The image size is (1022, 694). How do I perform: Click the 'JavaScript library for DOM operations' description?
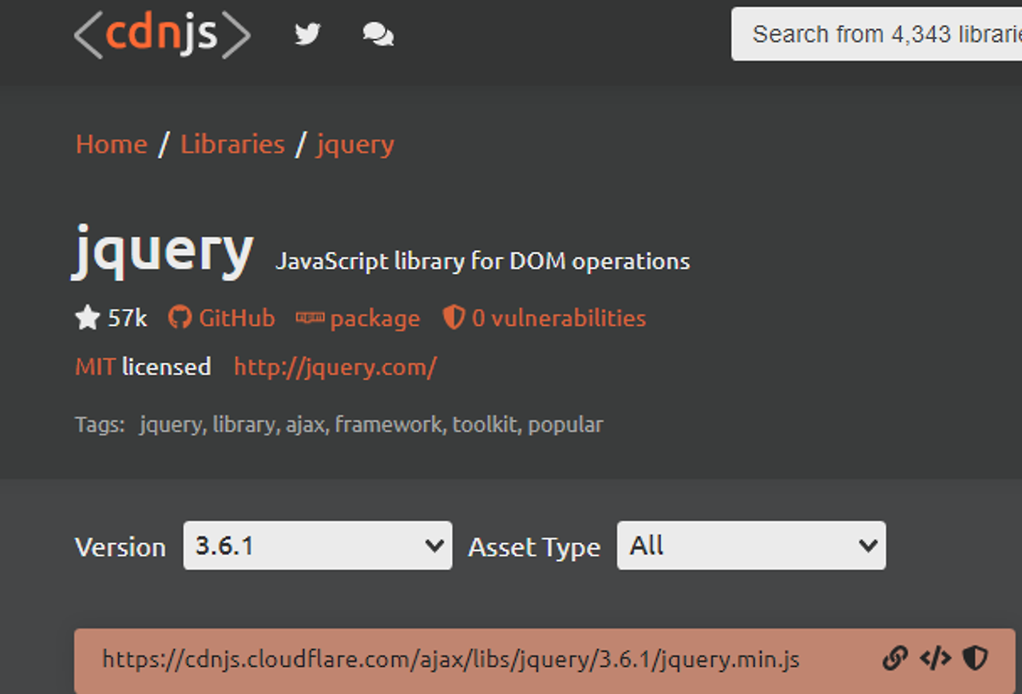point(482,262)
